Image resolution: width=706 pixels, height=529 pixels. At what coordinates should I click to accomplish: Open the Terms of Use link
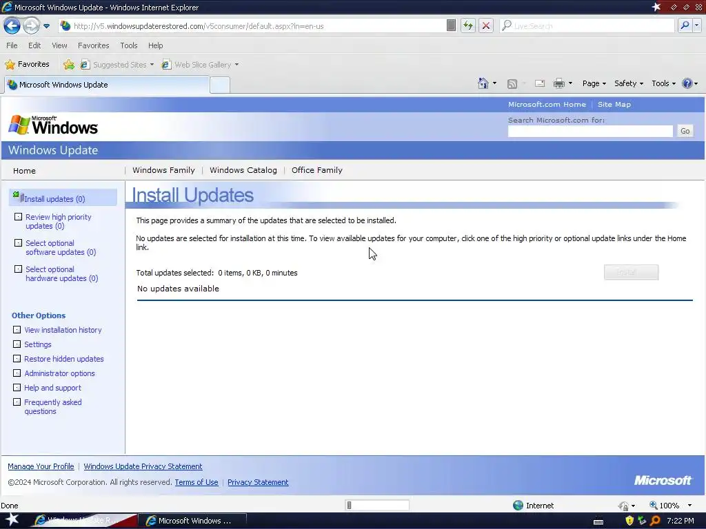196,482
